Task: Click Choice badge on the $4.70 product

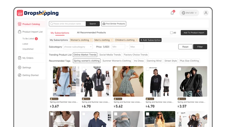Action: pos(150,99)
